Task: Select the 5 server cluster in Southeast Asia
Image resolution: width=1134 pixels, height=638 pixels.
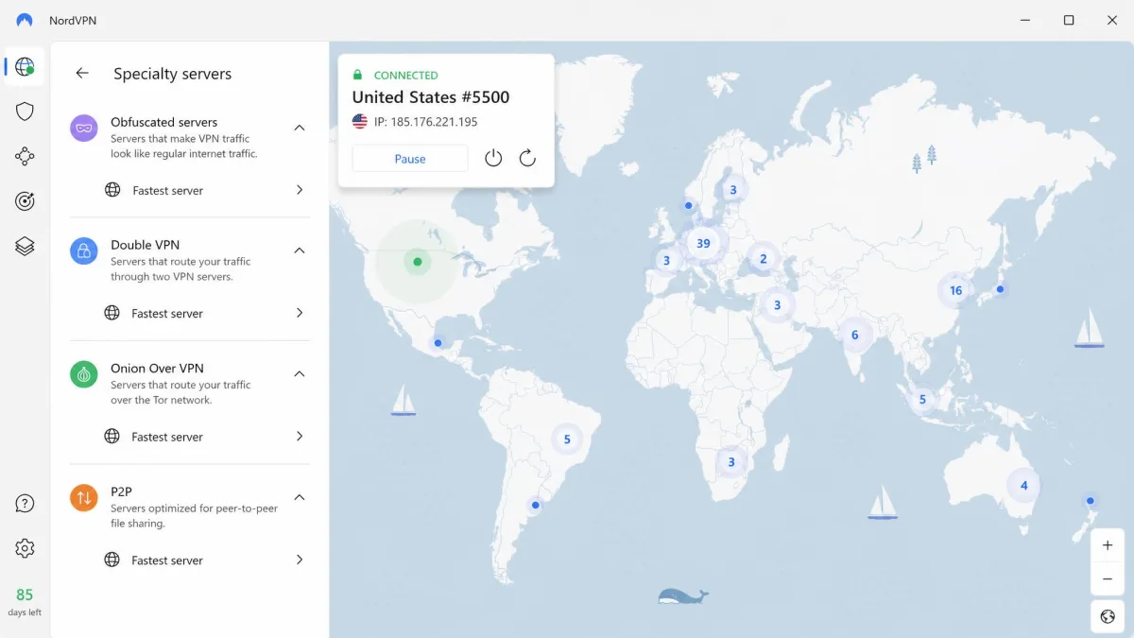Action: 922,399
